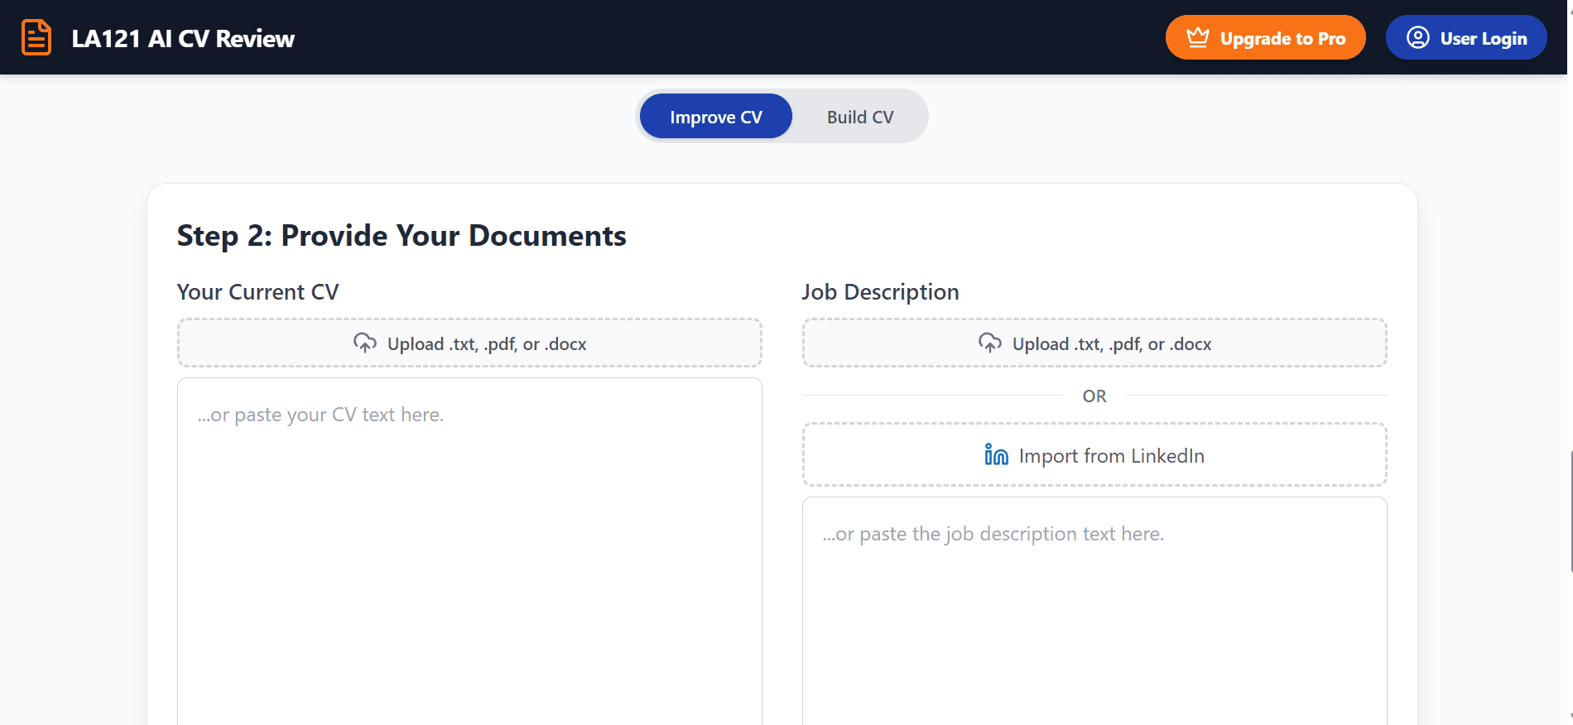
Task: Open the LA121 AI CV Review home title
Action: pyautogui.click(x=183, y=39)
